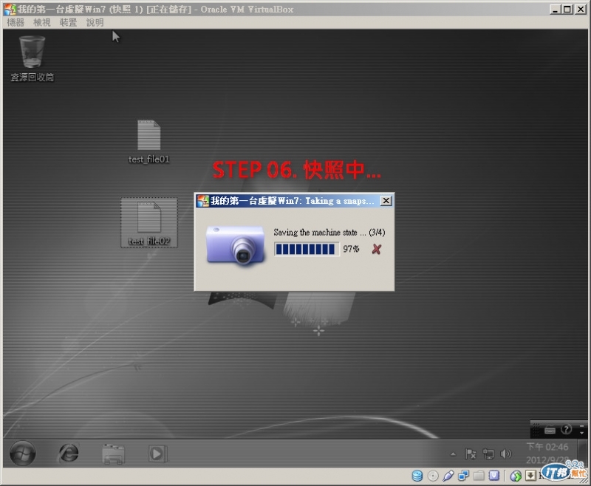
Task: Click the snapshot progress bar at 97%
Action: (307, 249)
